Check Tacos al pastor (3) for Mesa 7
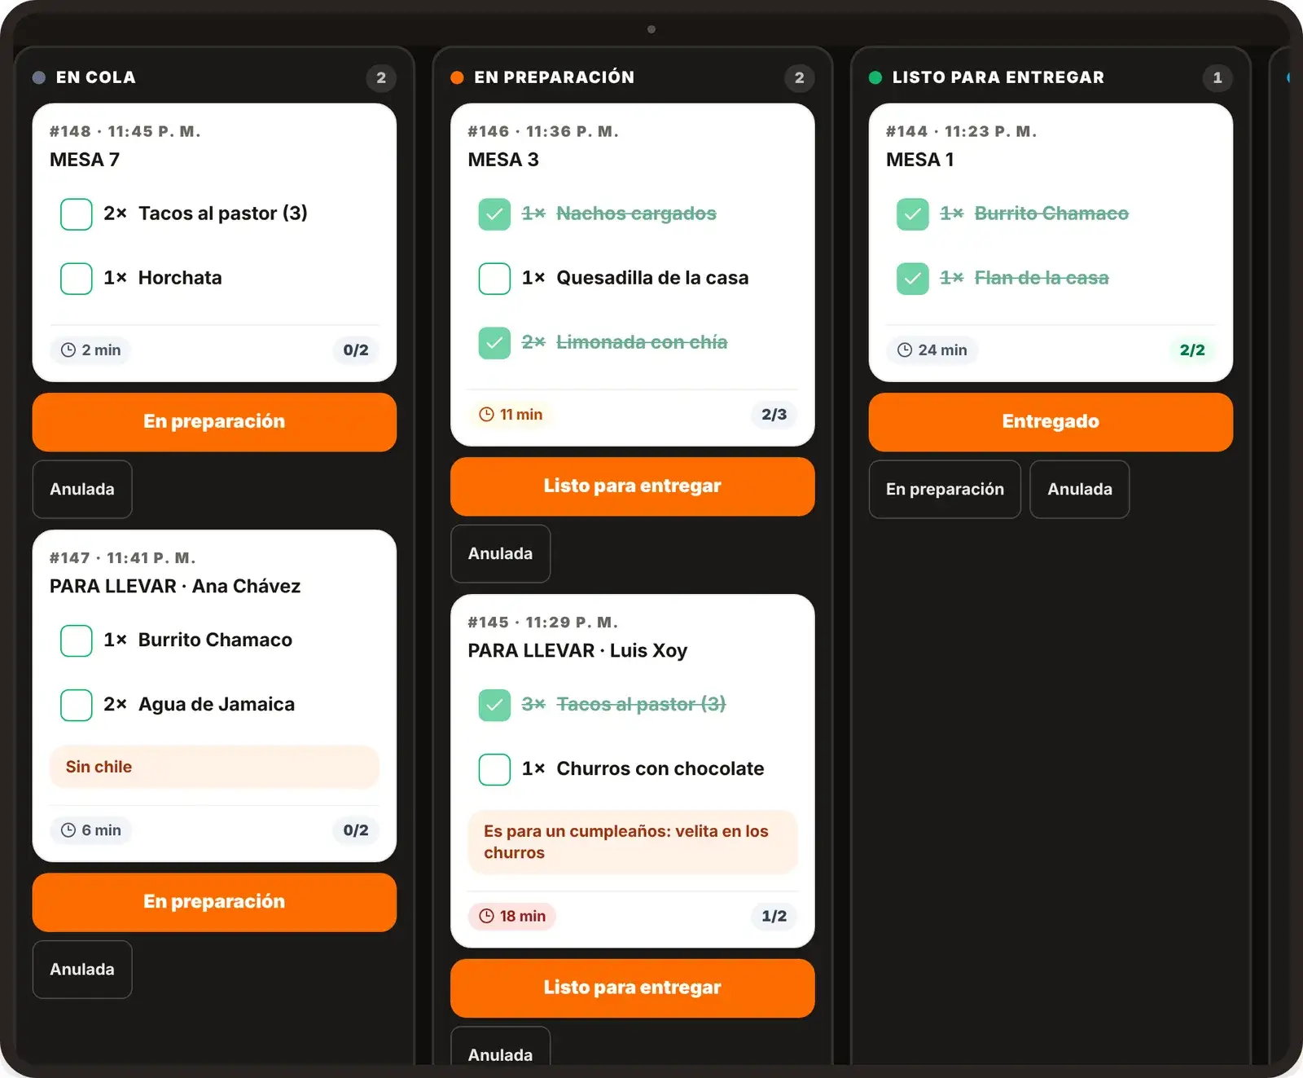 [76, 214]
